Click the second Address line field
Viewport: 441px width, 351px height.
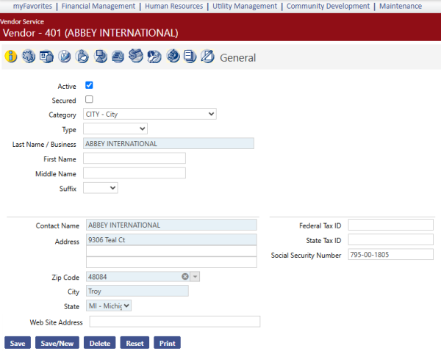171,251
